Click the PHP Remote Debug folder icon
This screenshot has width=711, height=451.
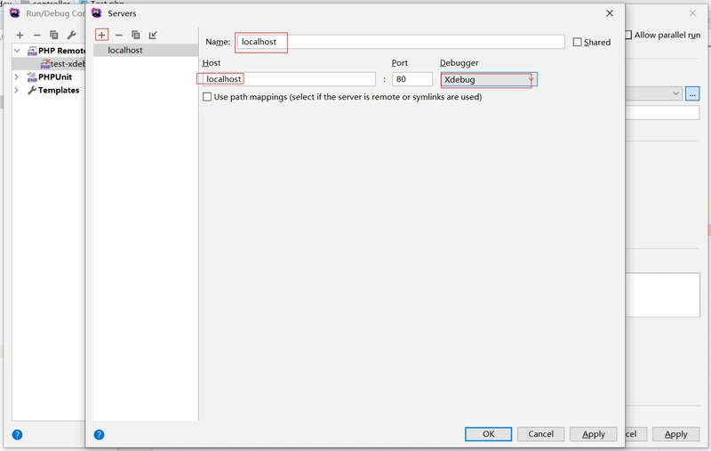click(x=32, y=51)
